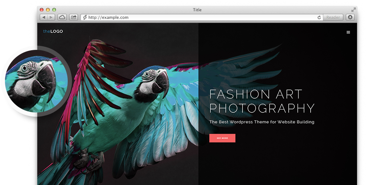Zoom the window with the green button

click(x=54, y=10)
